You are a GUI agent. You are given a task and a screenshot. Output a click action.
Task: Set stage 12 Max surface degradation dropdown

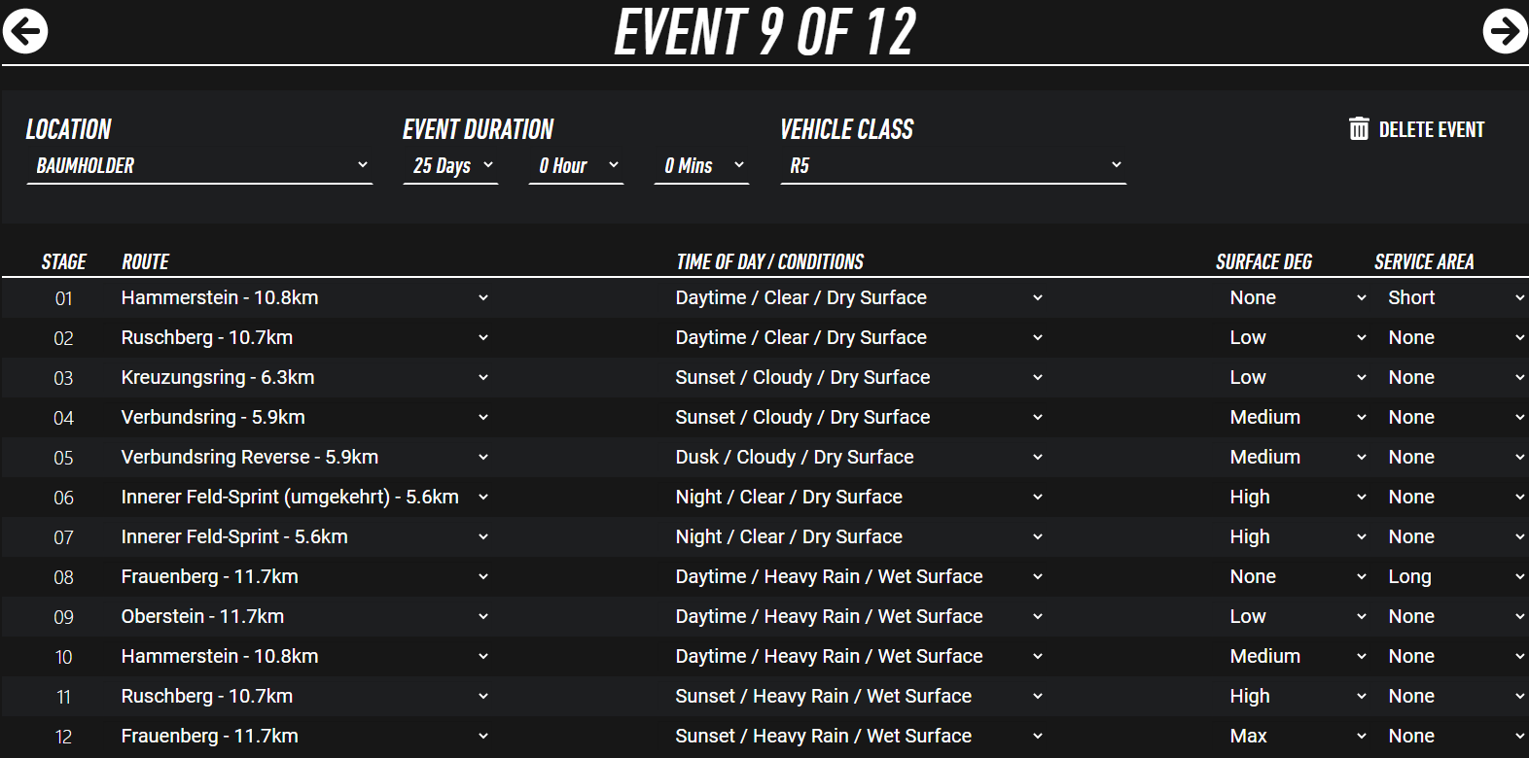click(1297, 737)
